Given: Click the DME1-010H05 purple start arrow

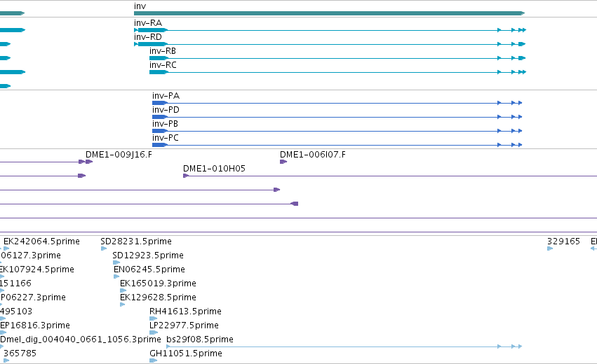Looking at the screenshot, I should (x=186, y=176).
